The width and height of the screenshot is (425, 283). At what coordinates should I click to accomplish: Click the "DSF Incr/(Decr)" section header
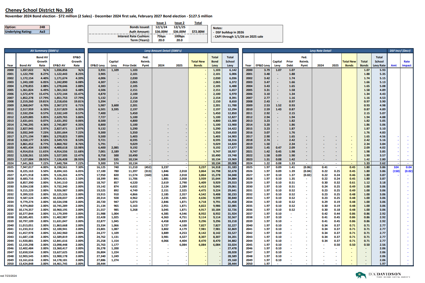pos(400,51)
